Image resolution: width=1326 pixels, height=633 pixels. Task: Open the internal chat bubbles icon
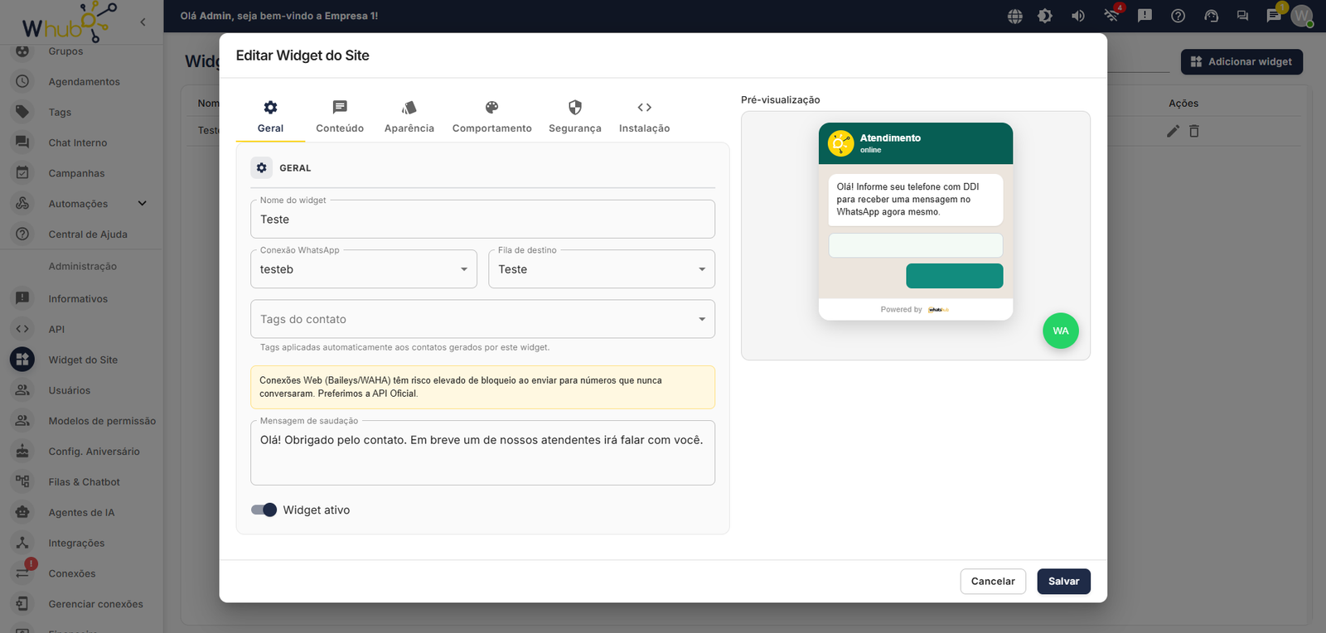1242,16
